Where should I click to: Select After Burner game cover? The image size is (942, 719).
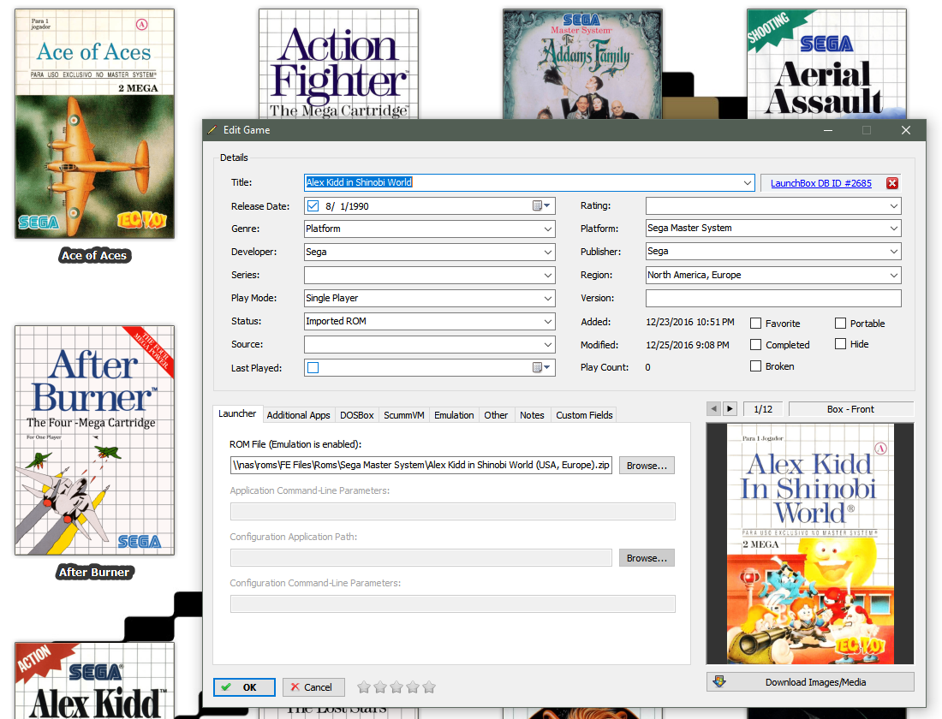95,440
